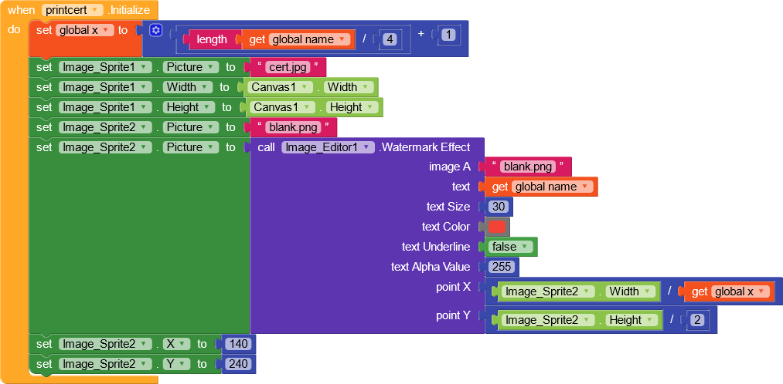Open Picture property dropdown in cert.jpg row

point(191,67)
